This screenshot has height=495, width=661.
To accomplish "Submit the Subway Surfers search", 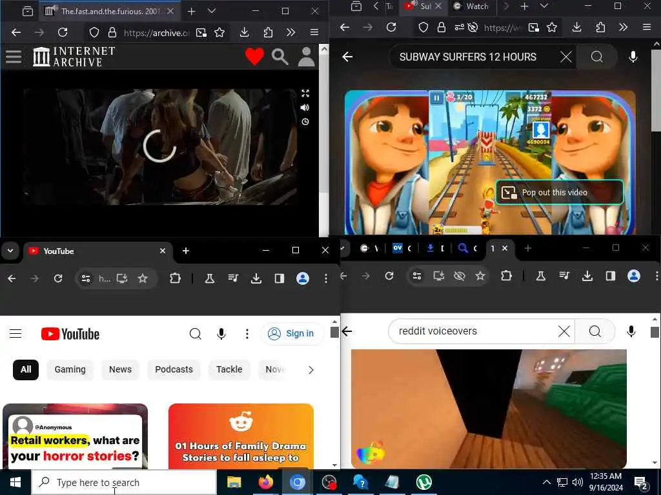I will tap(596, 57).
